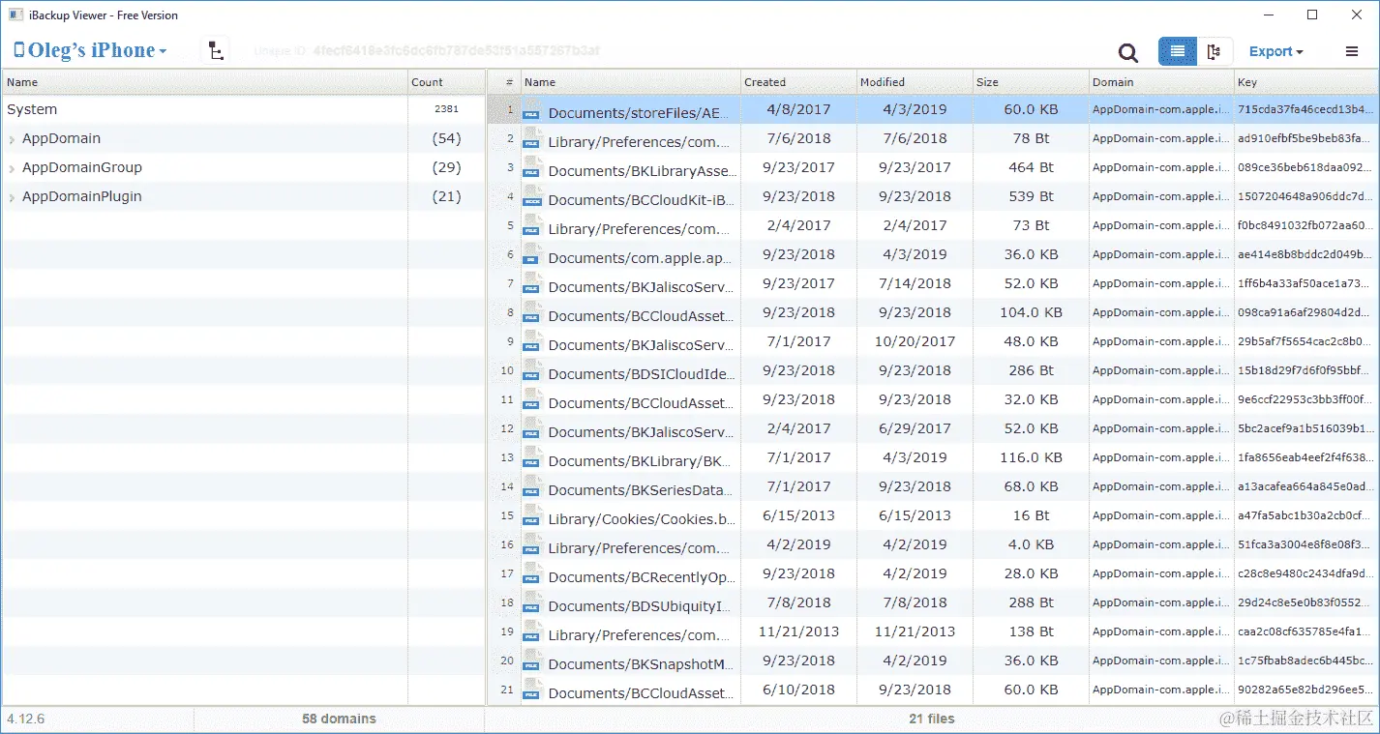This screenshot has height=734, width=1380.
Task: Click file icon of Documents/BKSnapshotM row
Action: tap(532, 661)
